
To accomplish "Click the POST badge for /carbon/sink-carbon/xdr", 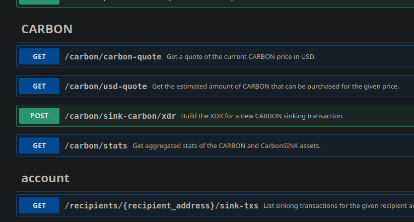I will pos(39,116).
